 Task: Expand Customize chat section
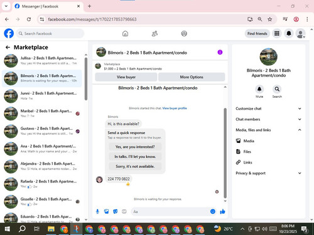[x=269, y=108]
